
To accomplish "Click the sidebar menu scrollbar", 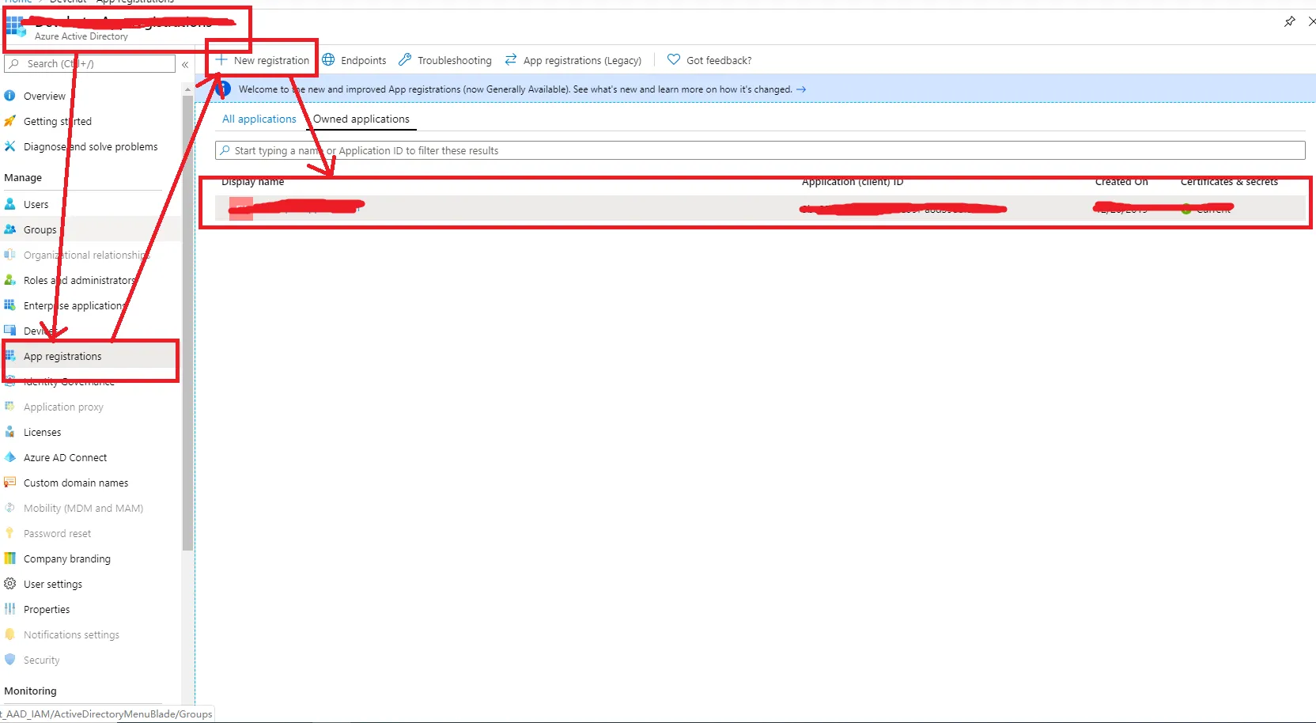I will pyautogui.click(x=187, y=323).
